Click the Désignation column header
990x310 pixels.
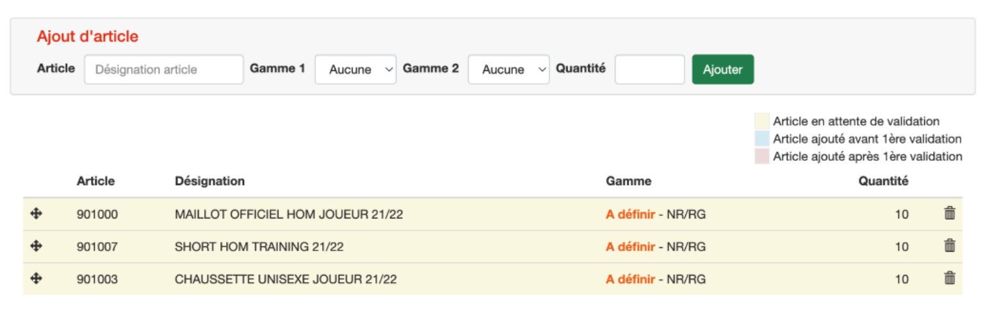click(209, 181)
